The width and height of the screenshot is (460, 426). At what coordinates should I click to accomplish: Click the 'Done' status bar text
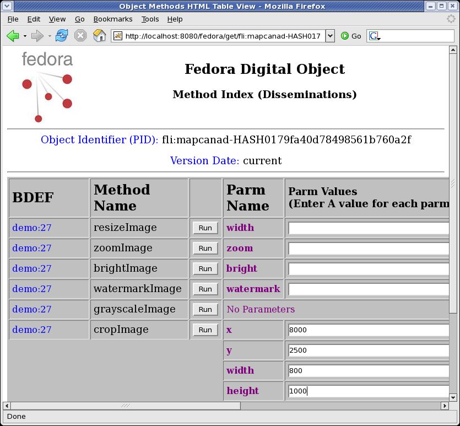pyautogui.click(x=17, y=416)
